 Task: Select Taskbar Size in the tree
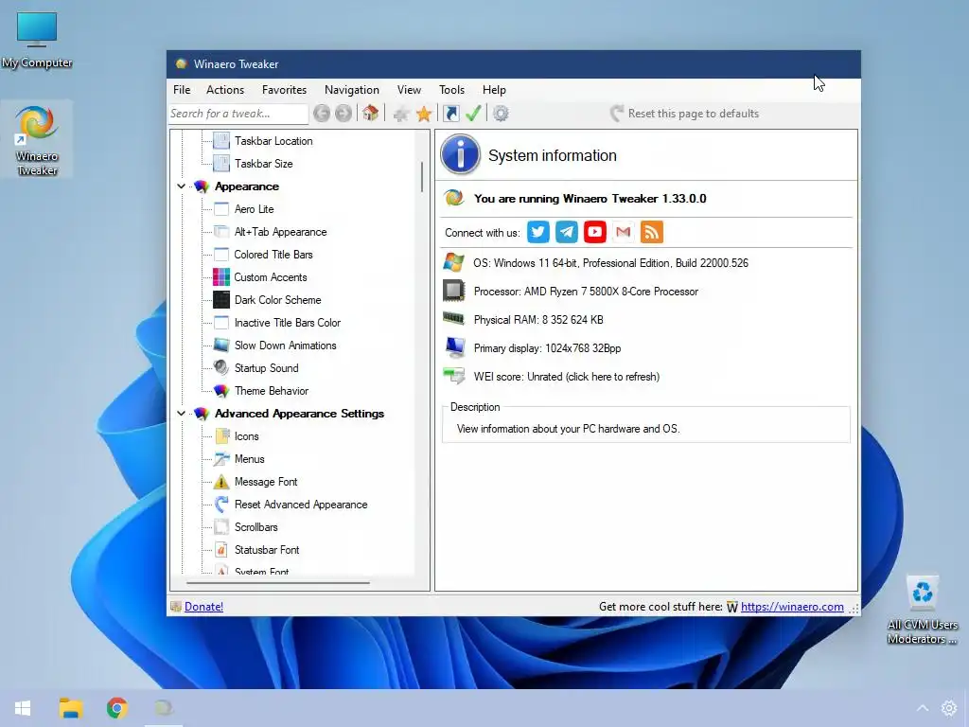263,164
